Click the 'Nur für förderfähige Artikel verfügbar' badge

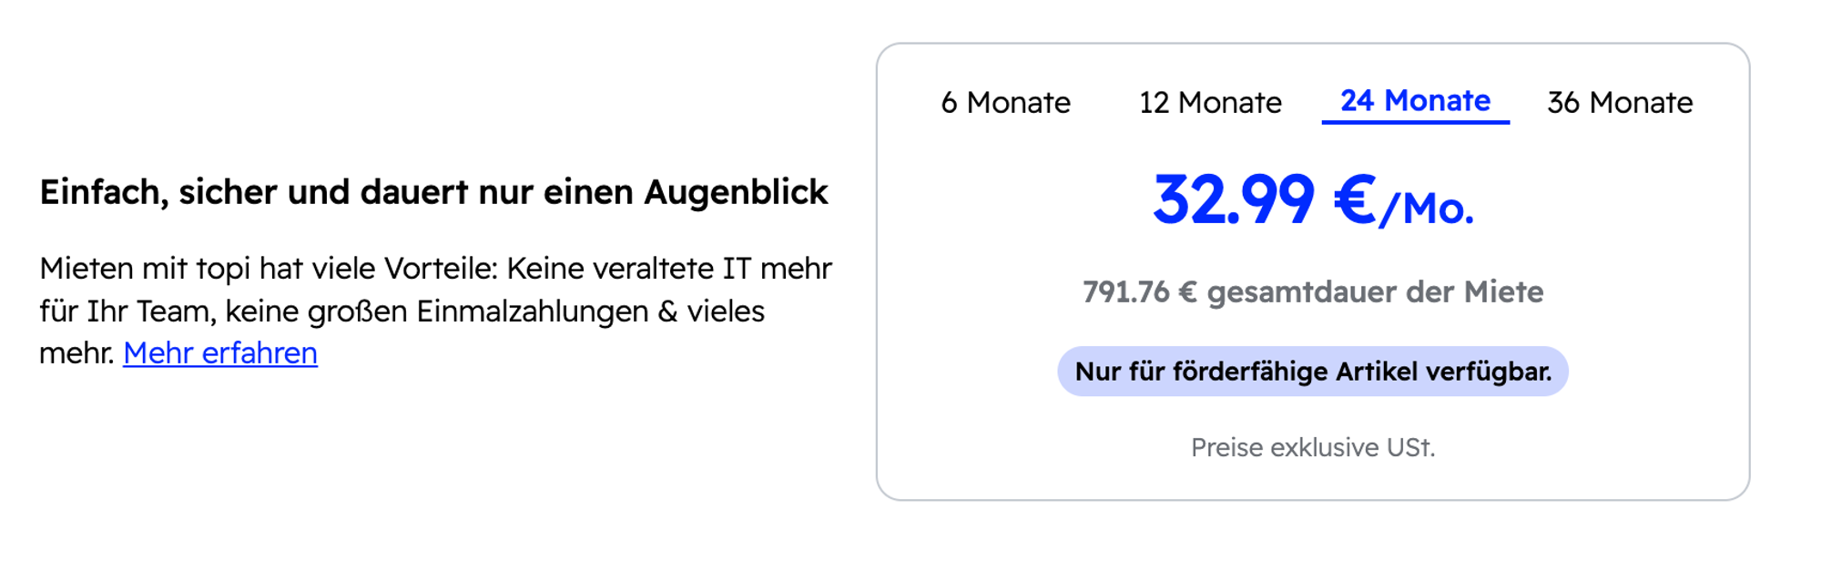[x=1312, y=372]
